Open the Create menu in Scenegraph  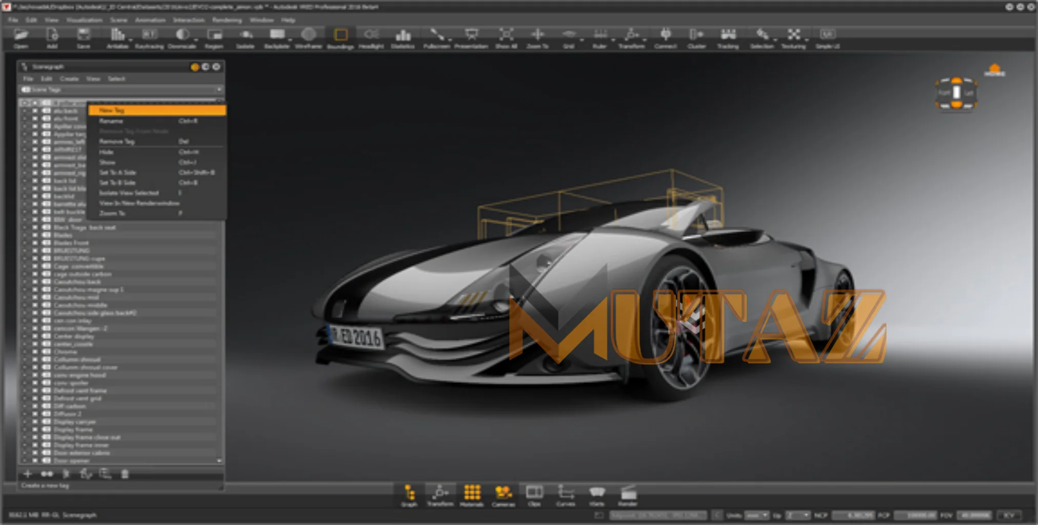point(69,79)
